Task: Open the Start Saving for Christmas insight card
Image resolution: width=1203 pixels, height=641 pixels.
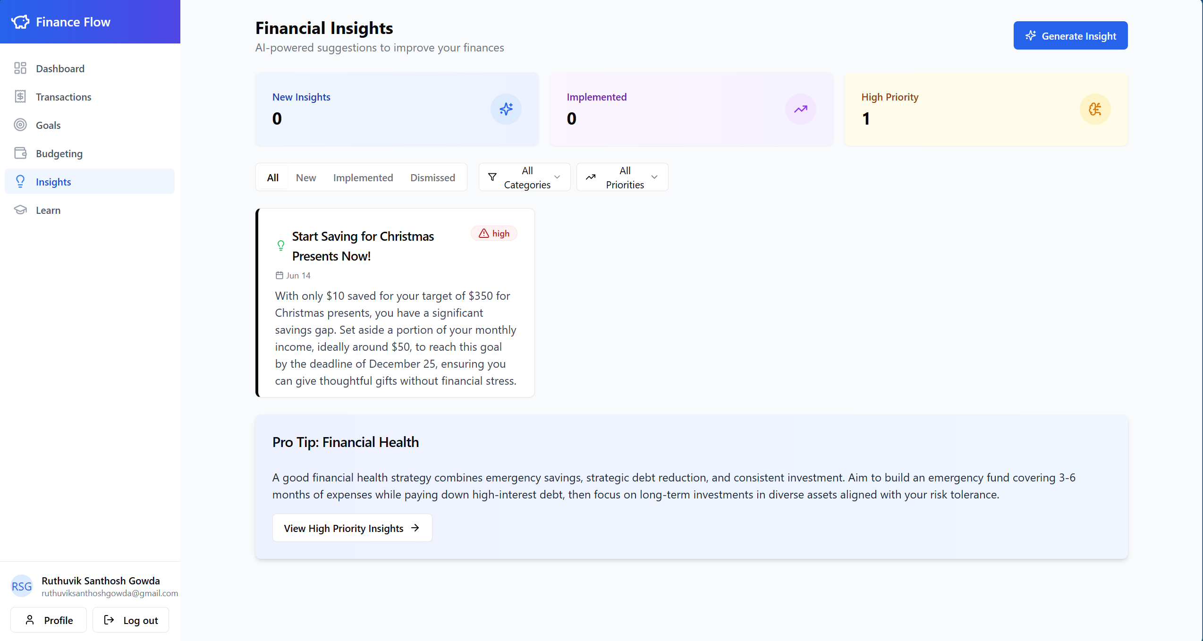Action: point(396,330)
